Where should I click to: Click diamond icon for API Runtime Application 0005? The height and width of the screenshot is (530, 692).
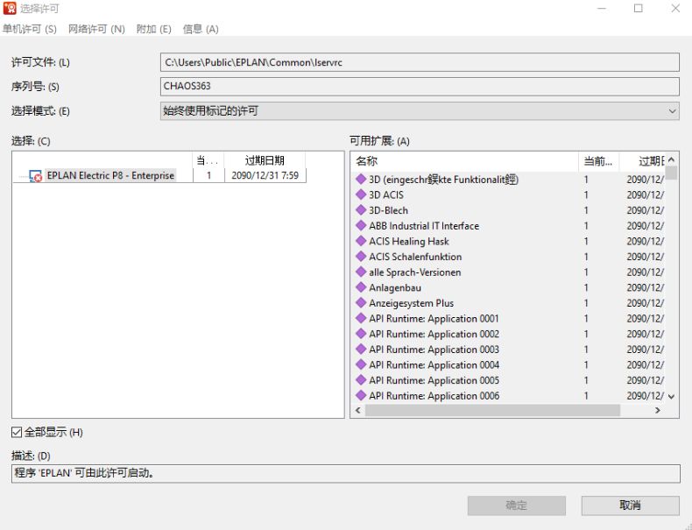[x=361, y=380]
